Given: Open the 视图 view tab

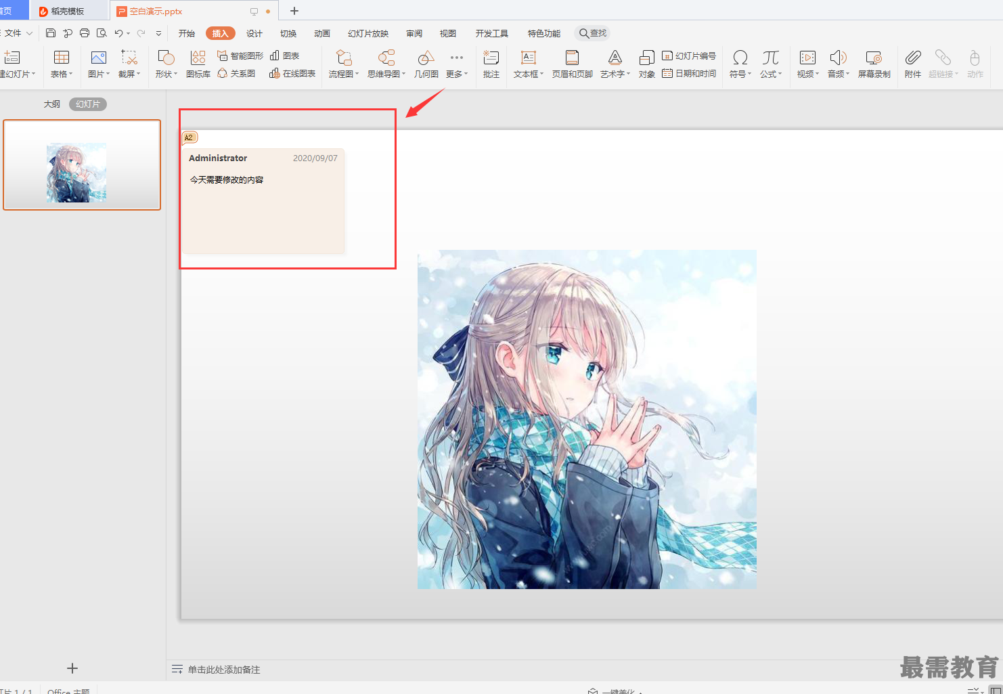Looking at the screenshot, I should point(448,33).
